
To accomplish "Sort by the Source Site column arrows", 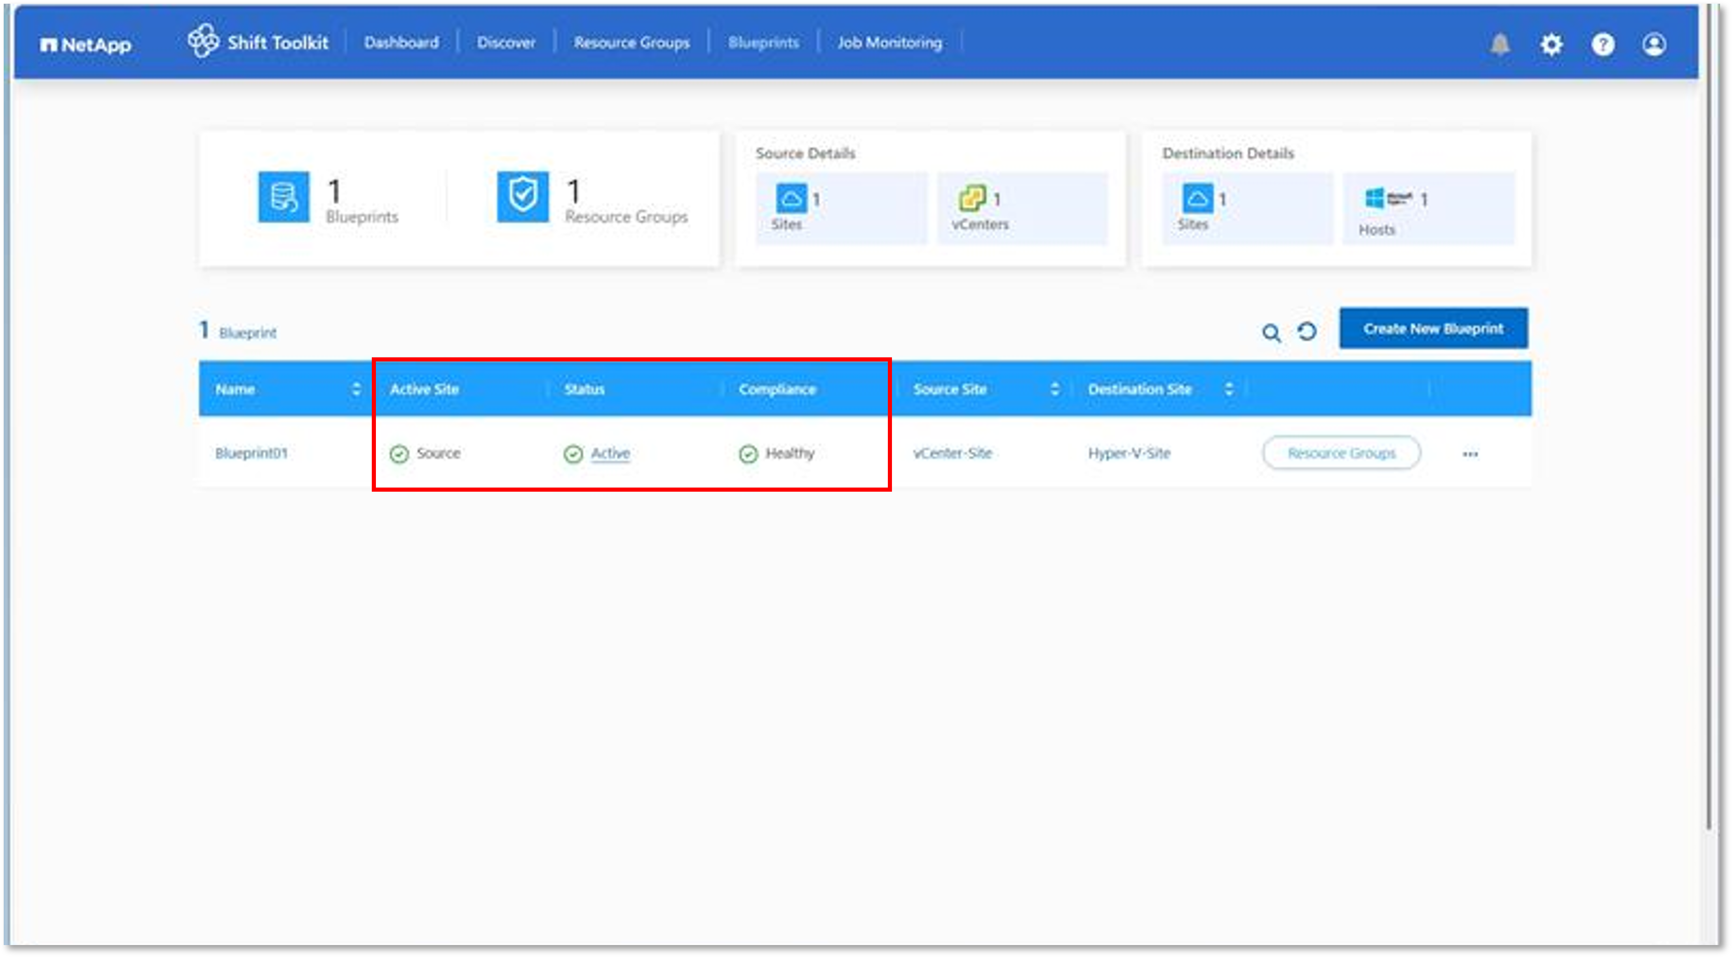I will (1054, 389).
